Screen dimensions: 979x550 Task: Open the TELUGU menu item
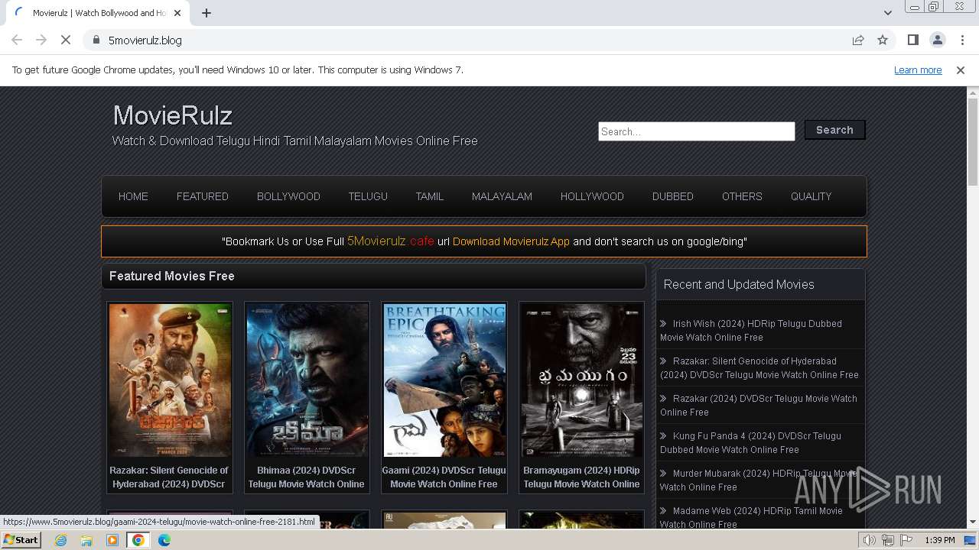click(368, 196)
